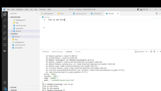161x91 pixels.
Task: Open the Extensions view
Action: (5, 39)
